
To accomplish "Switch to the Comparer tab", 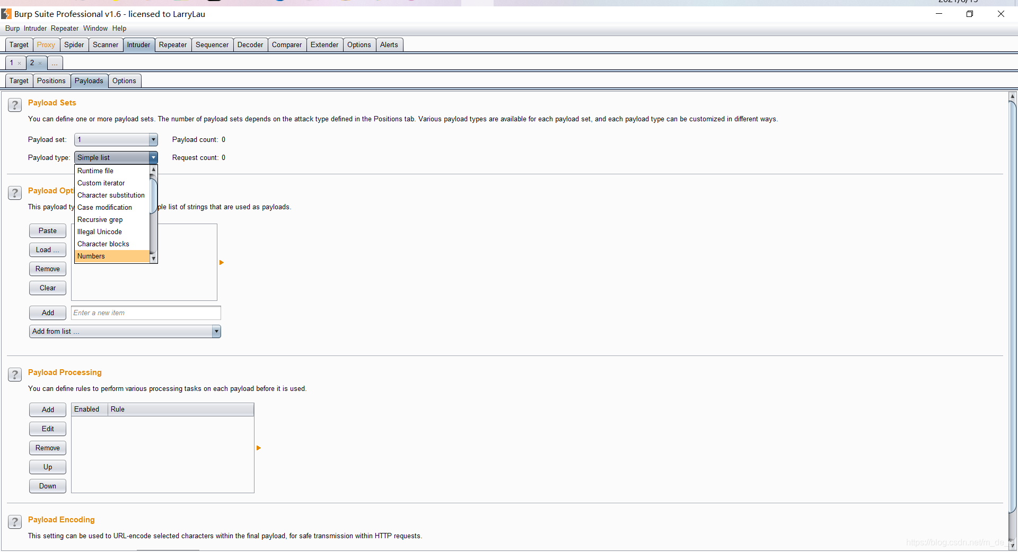I will (287, 45).
